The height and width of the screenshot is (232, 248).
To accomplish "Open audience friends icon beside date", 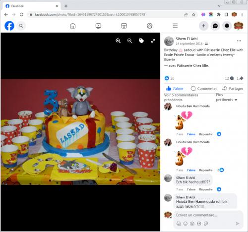I will pyautogui.click(x=206, y=44).
